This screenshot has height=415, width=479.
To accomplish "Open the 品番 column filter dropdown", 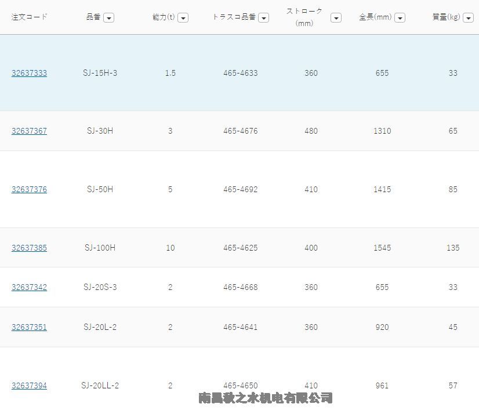I will 108,18.
